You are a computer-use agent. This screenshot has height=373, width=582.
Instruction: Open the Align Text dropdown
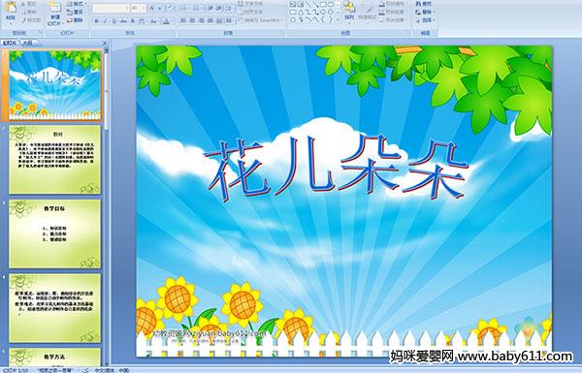(253, 12)
